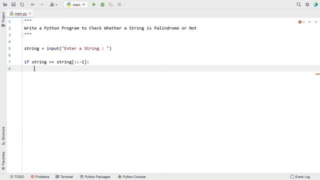Click the word Palindrome in the docstring
The image size is (320, 180).
point(166,28)
